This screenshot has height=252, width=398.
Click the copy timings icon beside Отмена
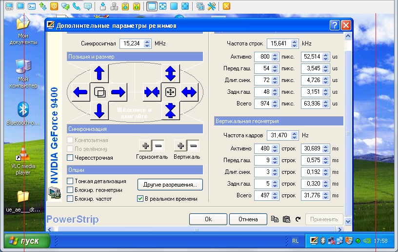[276, 219]
